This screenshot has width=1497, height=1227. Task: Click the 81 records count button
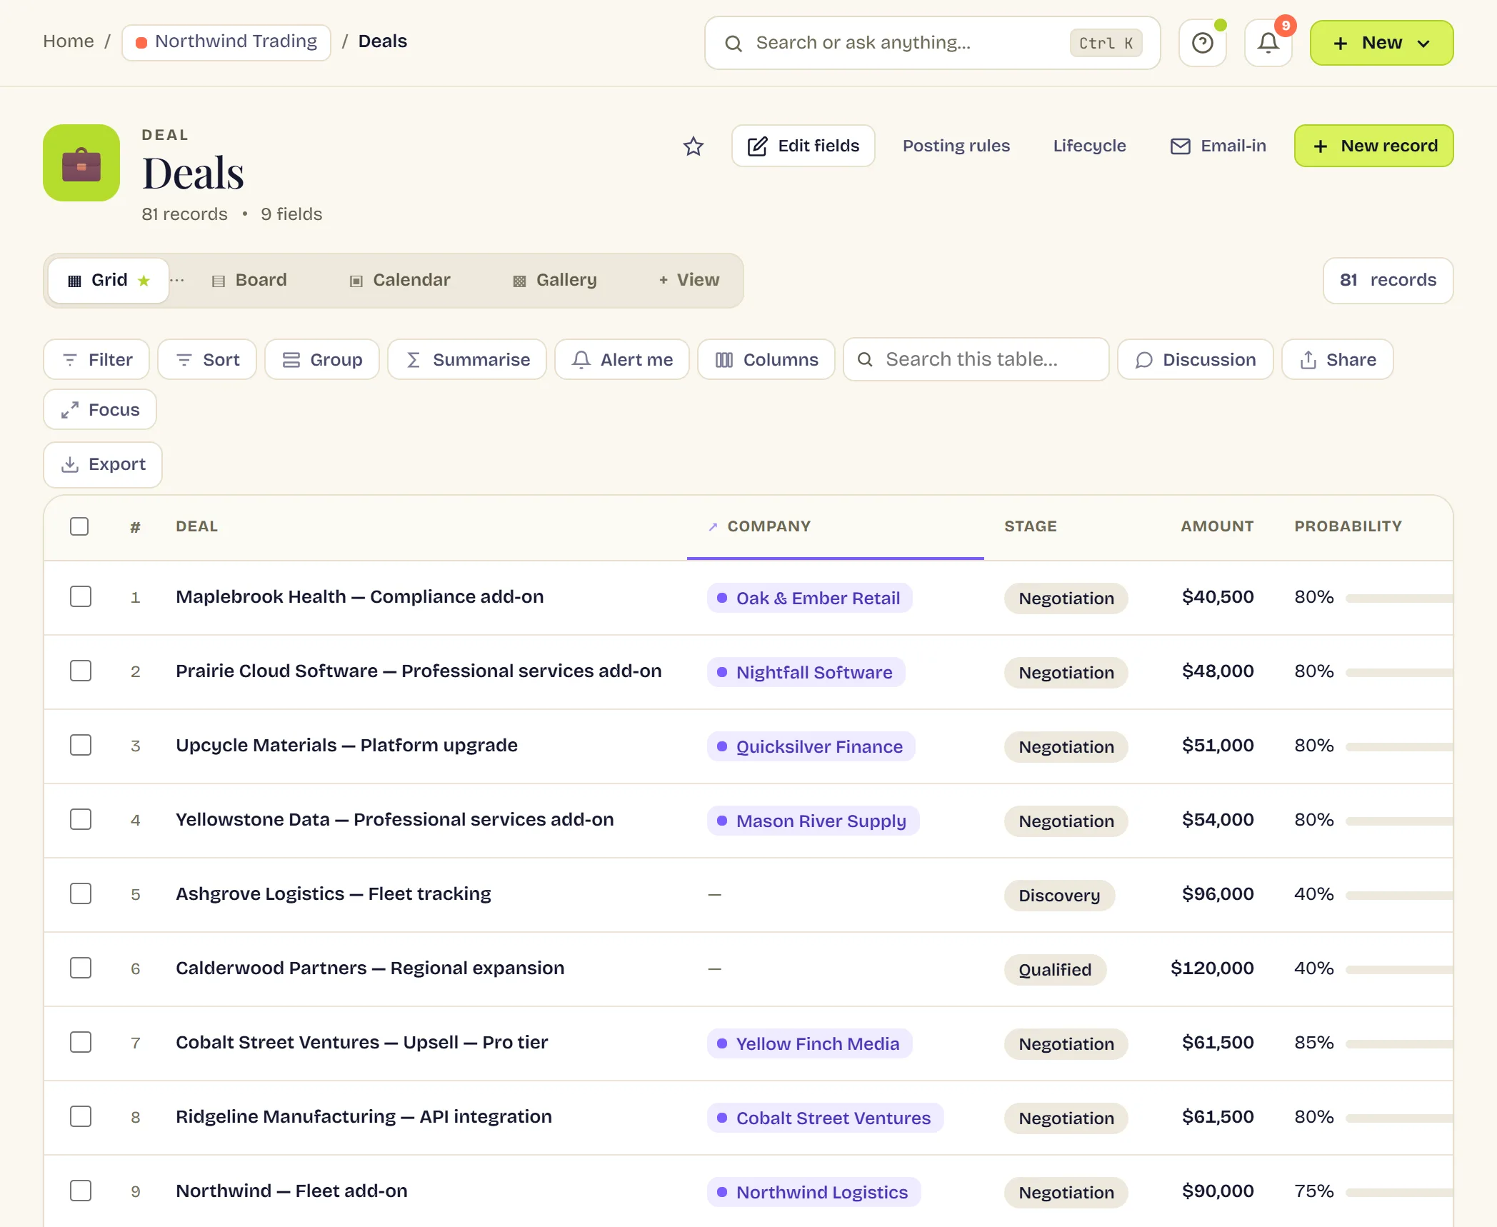[x=1388, y=280]
